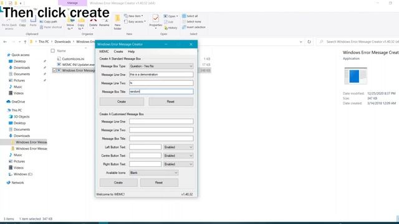399x224 pixels.
Task: Click the customised Message Line One field
Action: (x=161, y=121)
